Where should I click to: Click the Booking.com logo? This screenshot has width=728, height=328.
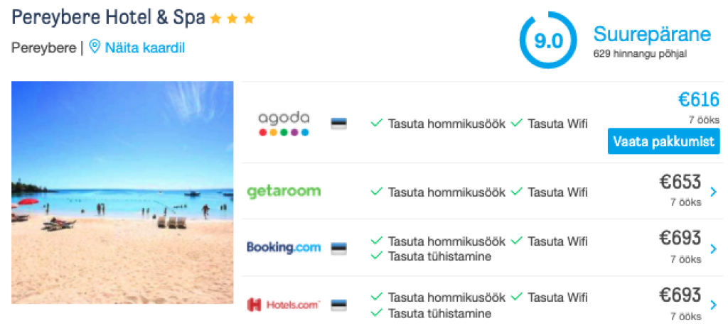(284, 248)
